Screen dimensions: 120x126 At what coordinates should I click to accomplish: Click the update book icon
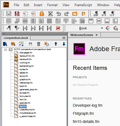tap(47, 44)
